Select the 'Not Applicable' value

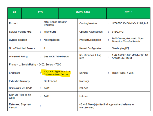point(52,40)
